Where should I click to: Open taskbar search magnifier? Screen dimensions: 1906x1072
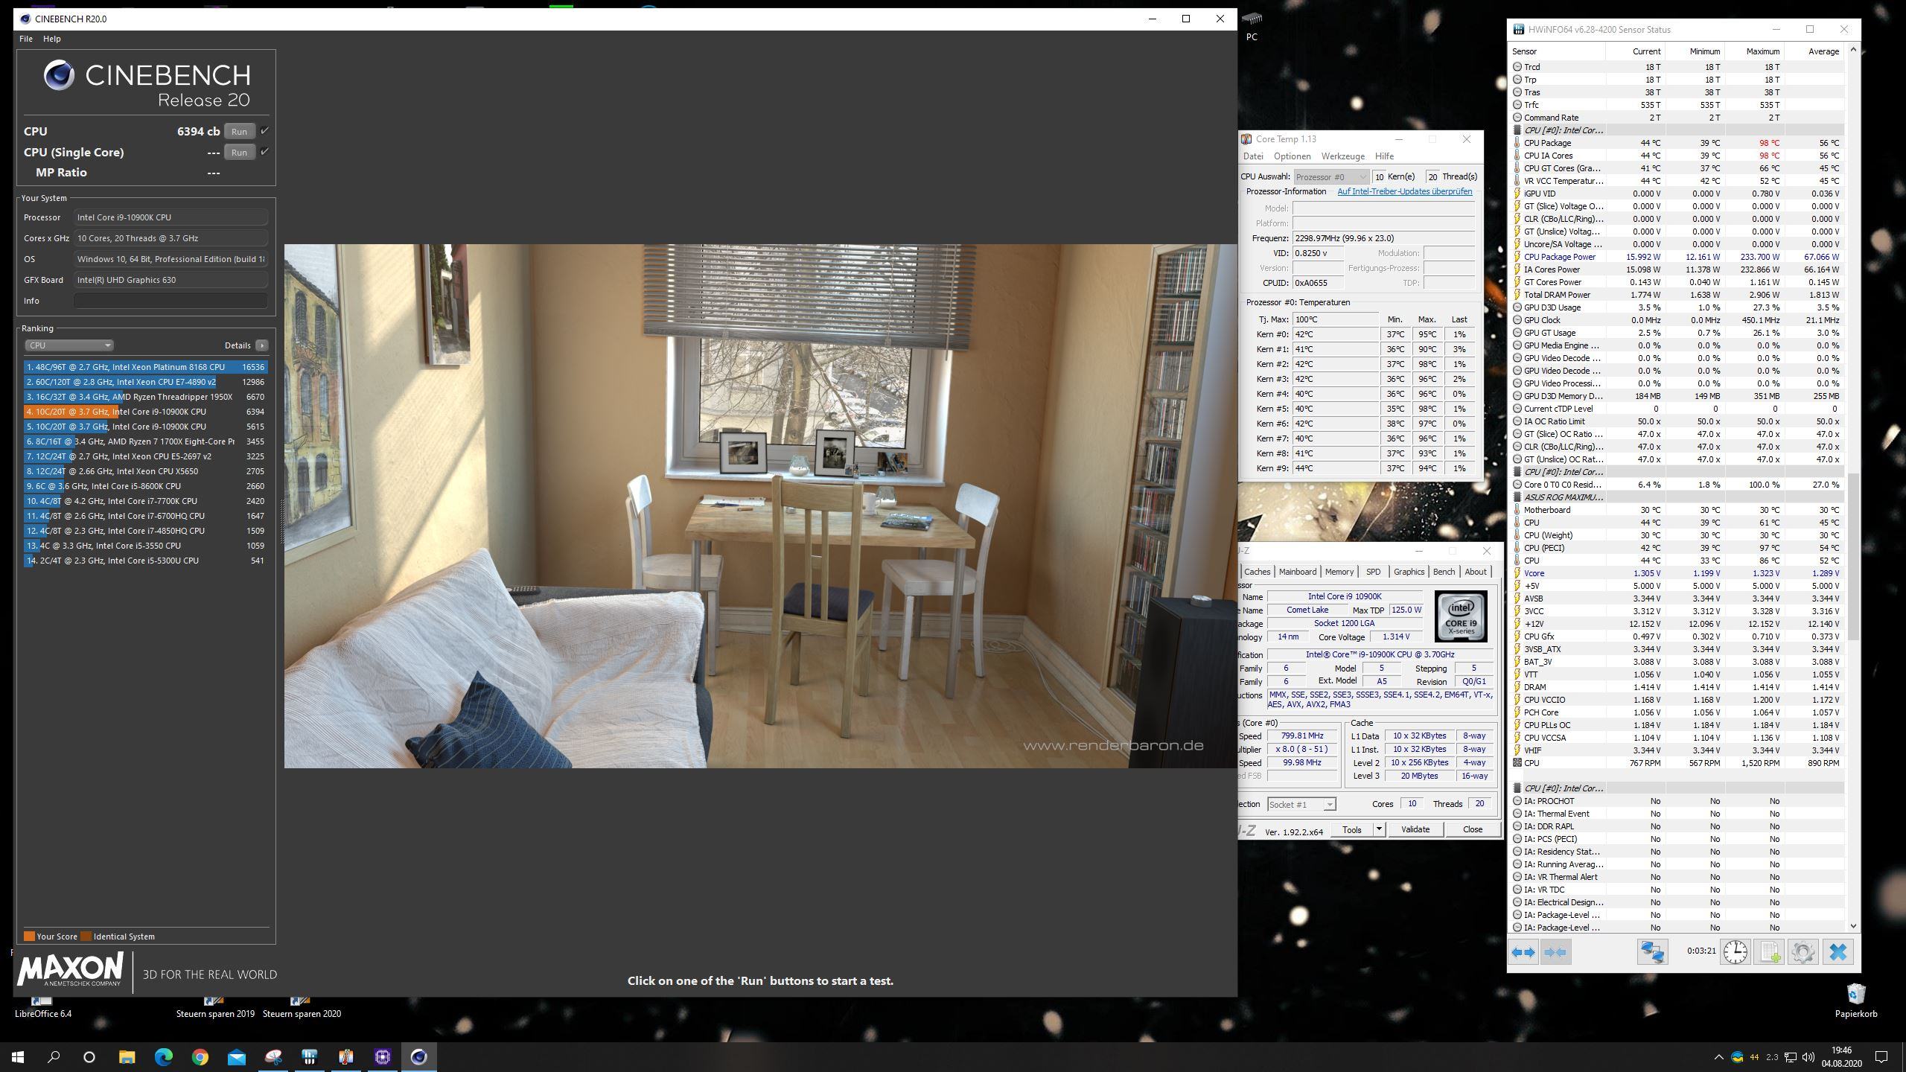click(x=54, y=1056)
